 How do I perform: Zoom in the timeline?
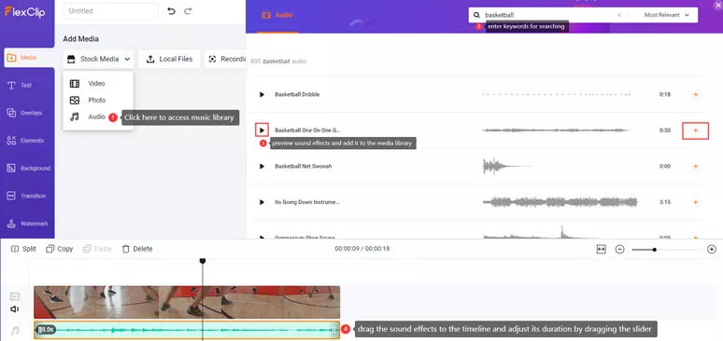712,249
